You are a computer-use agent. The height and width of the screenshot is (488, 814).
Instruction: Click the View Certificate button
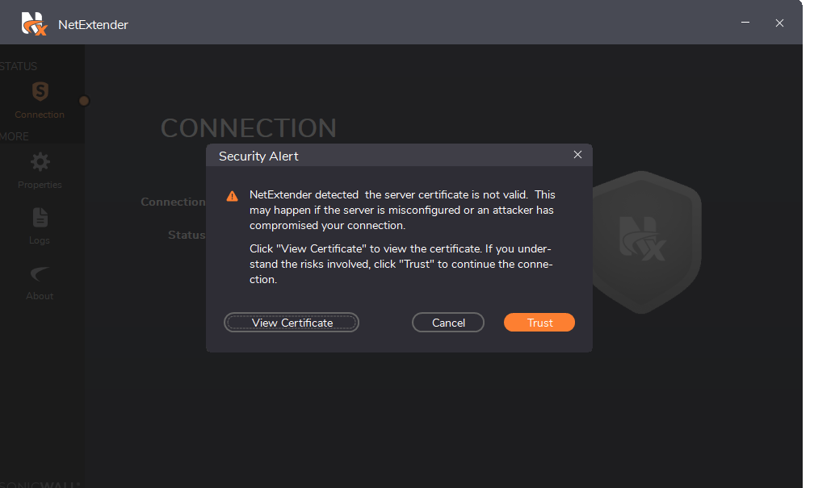click(292, 323)
